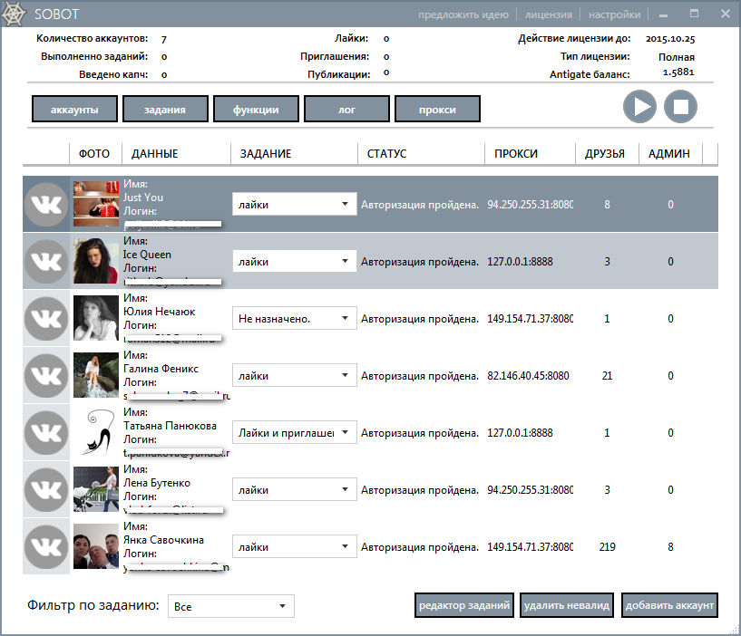Click the VK icon beside Ice Queen

tap(46, 262)
